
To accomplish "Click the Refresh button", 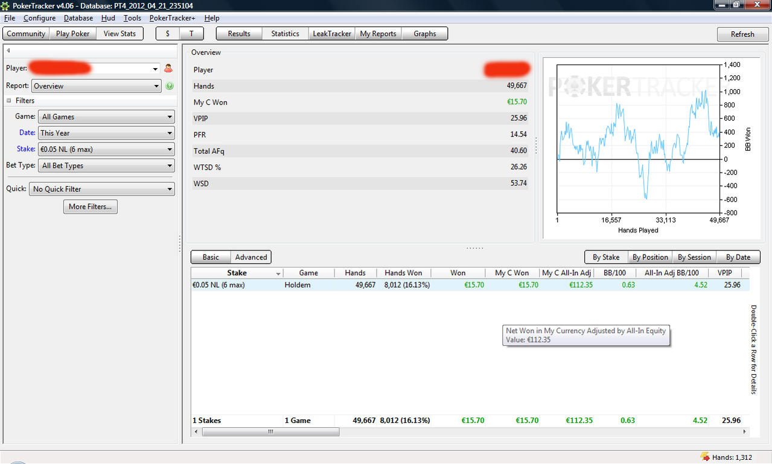I will pyautogui.click(x=742, y=34).
